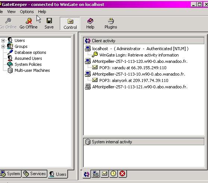Click the Database options screwdriver icon

point(10,52)
